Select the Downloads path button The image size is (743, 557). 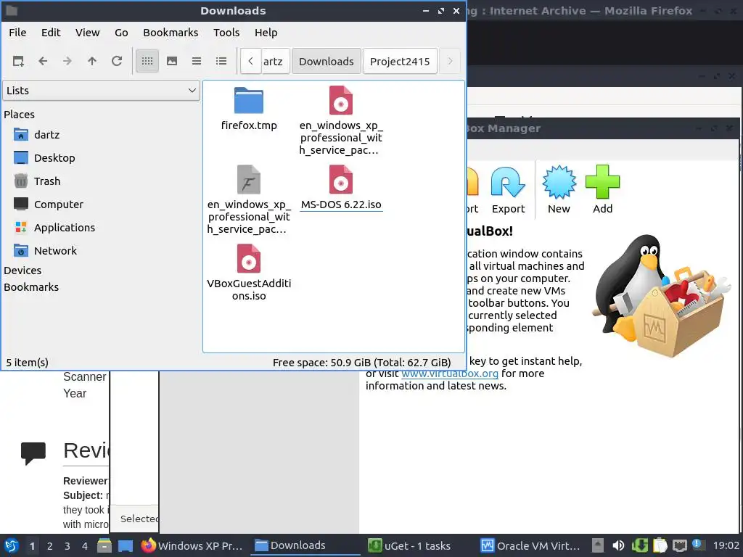pyautogui.click(x=327, y=62)
